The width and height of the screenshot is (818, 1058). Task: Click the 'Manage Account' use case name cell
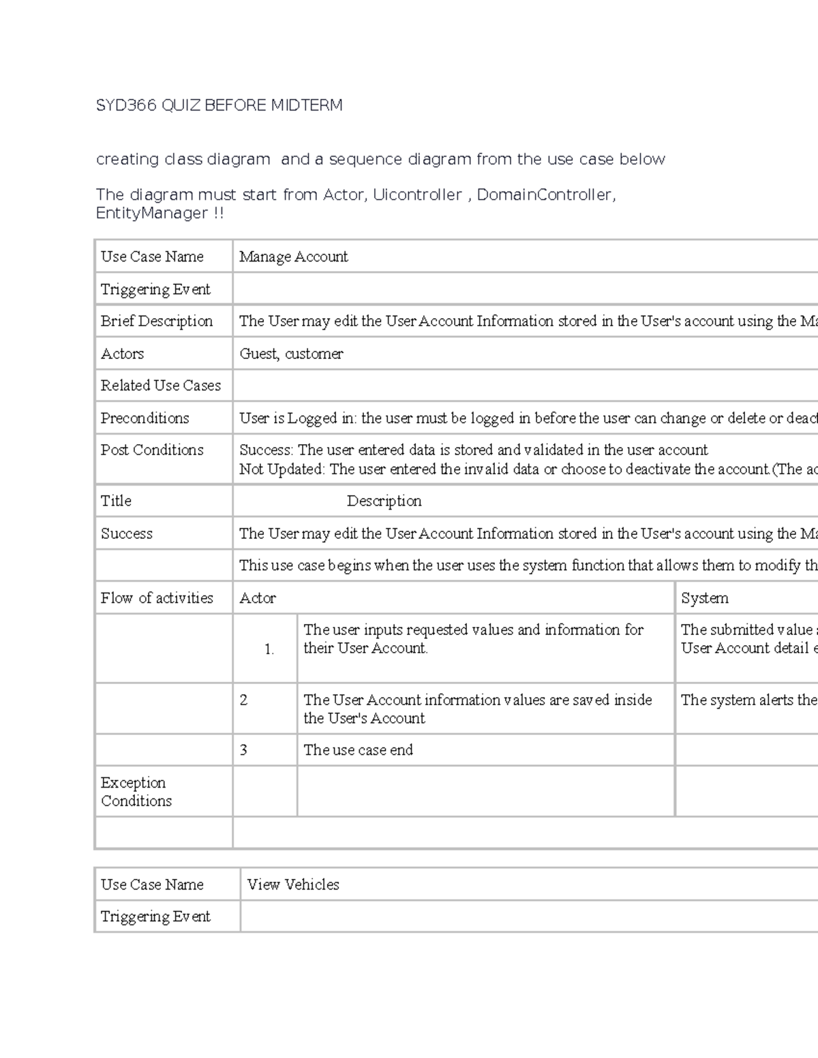294,257
